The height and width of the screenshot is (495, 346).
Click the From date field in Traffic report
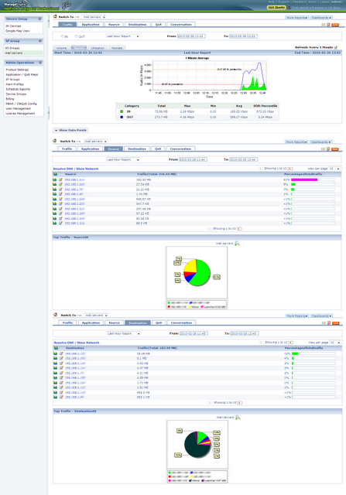click(x=191, y=36)
